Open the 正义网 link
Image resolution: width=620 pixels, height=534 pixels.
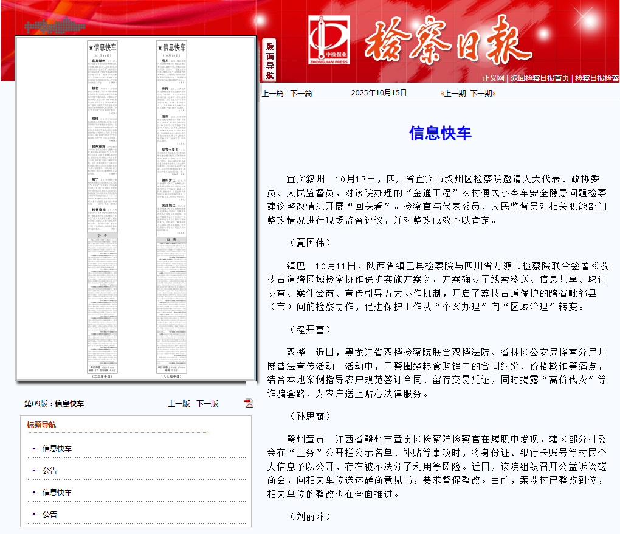click(x=493, y=78)
